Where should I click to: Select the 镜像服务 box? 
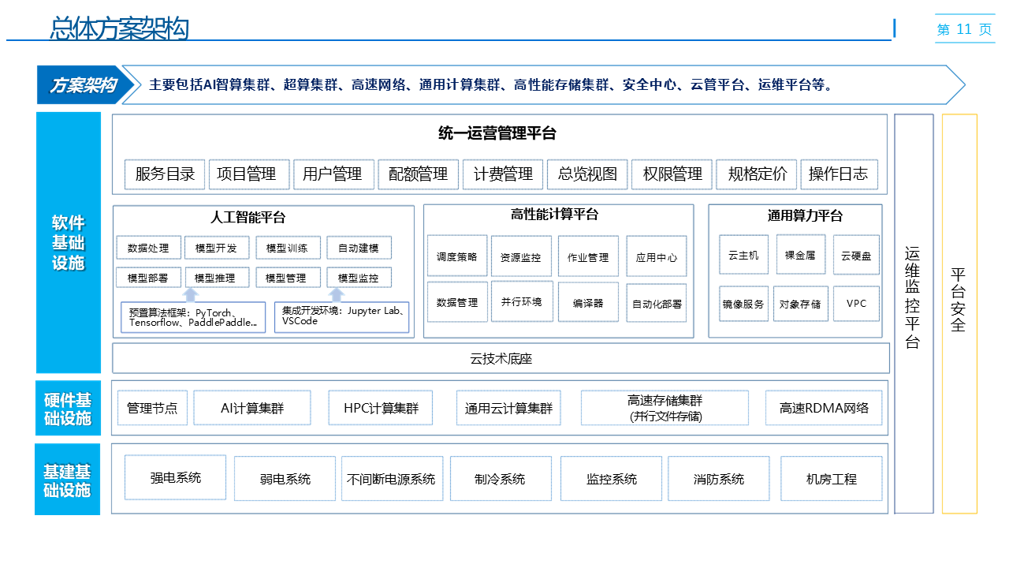[x=743, y=304]
